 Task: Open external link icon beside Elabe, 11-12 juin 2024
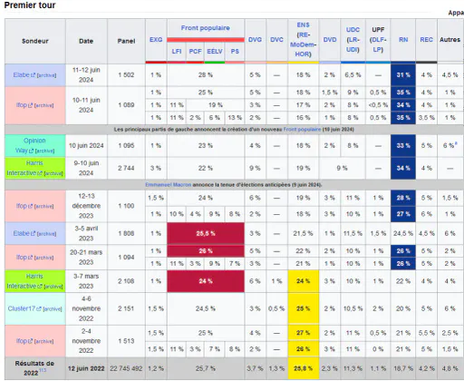pyautogui.click(x=34, y=75)
